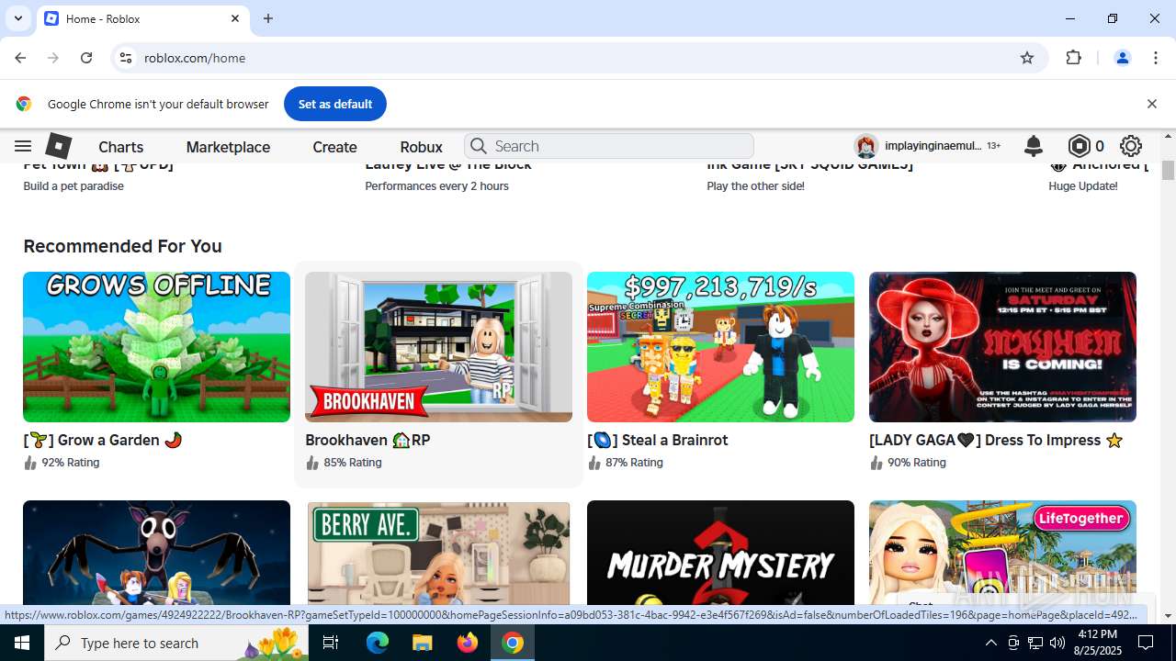This screenshot has height=661, width=1176.
Task: Open the Charts tab
Action: (x=120, y=147)
